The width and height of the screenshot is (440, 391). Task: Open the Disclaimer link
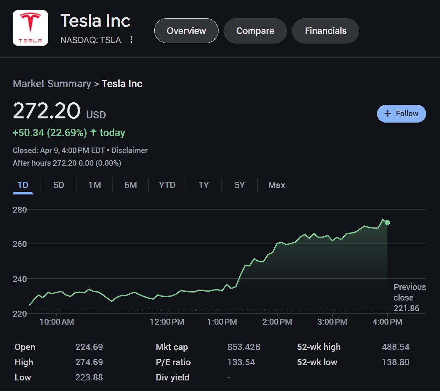click(129, 150)
